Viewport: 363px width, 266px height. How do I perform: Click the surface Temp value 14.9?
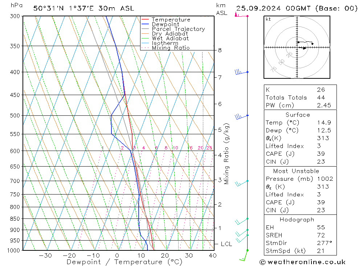[x=324, y=122]
